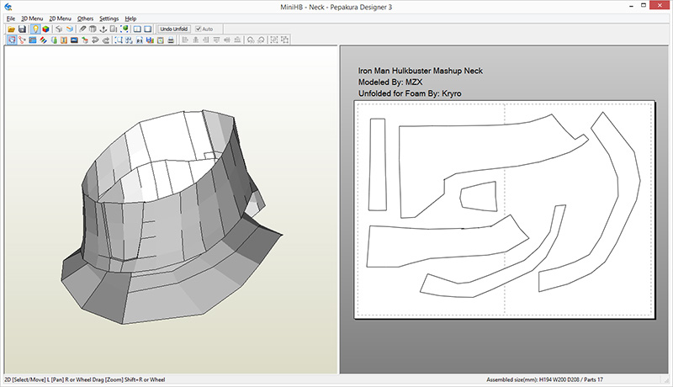Click the gray left-curving arrow icon
Image resolution: width=673 pixels, height=387 pixels.
click(x=95, y=40)
